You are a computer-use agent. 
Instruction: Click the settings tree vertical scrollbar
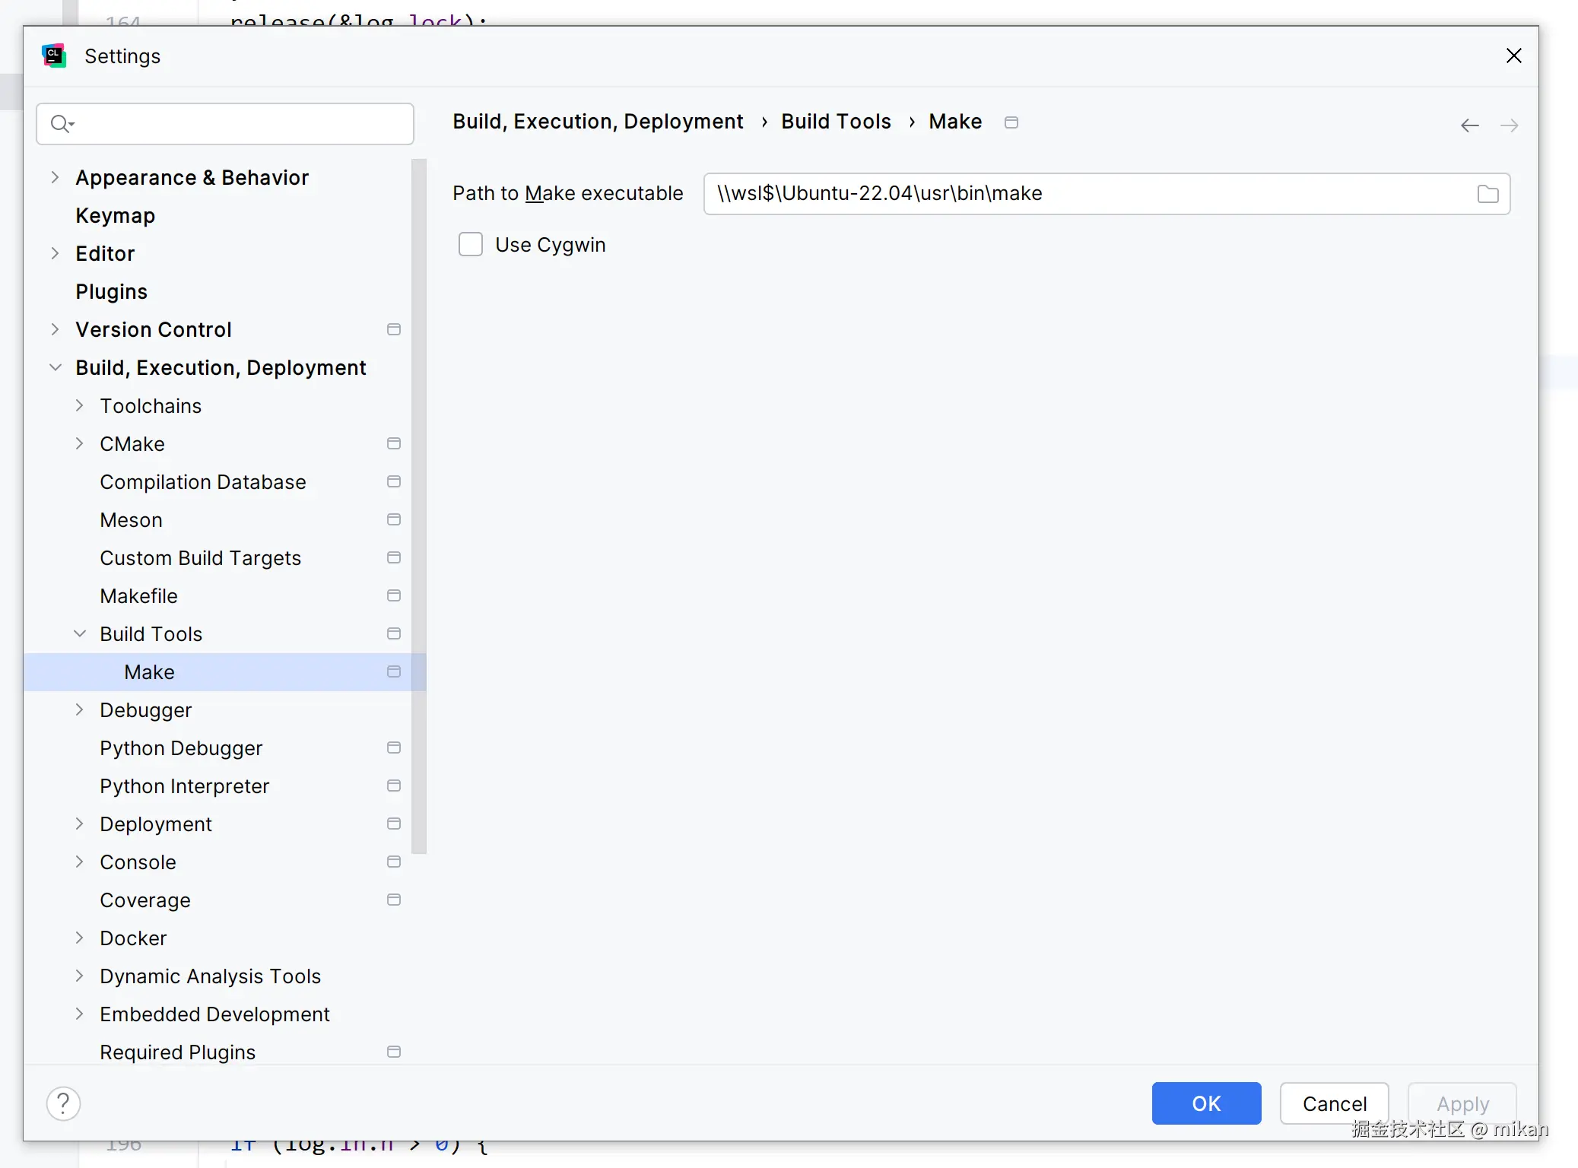[418, 506]
